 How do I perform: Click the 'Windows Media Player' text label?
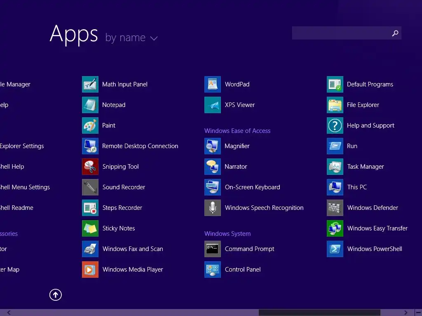(133, 270)
